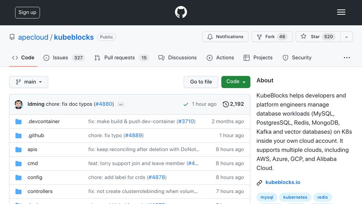The height and width of the screenshot is (204, 362).
Task: Open the 'fix: keep reconciling after deletion' commit
Action: click(144, 150)
